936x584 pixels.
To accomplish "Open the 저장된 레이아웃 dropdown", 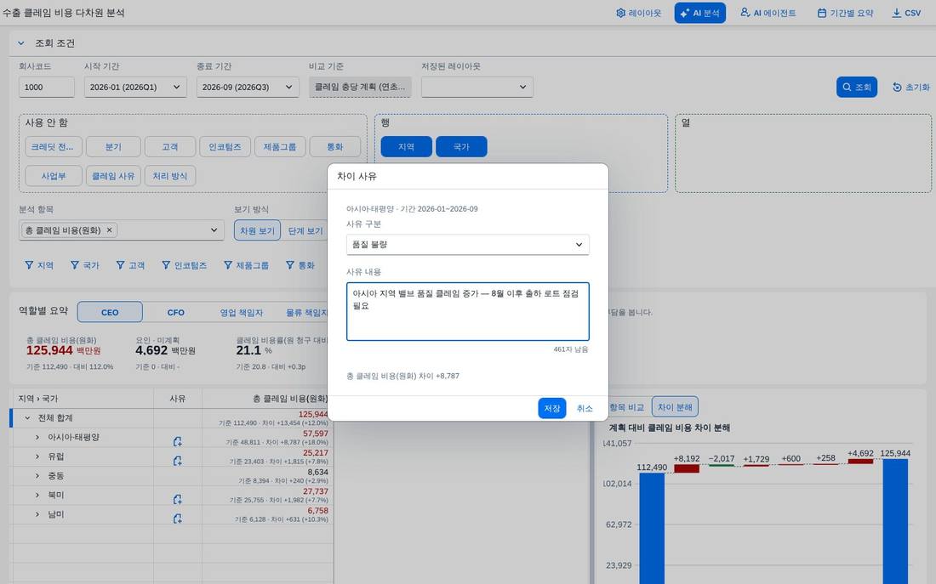I will tap(477, 87).
